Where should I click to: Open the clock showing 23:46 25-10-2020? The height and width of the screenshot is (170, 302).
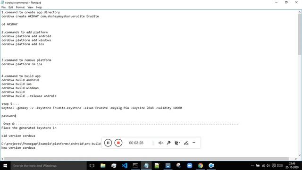coord(292,166)
